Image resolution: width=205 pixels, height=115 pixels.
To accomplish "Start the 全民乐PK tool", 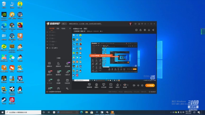I will click(50, 73).
